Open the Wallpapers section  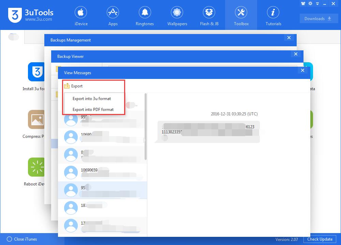click(x=177, y=16)
